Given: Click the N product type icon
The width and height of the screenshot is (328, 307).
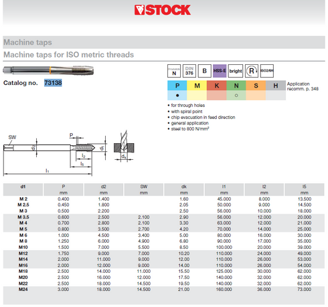Looking at the screenshot, I should 174,71.
